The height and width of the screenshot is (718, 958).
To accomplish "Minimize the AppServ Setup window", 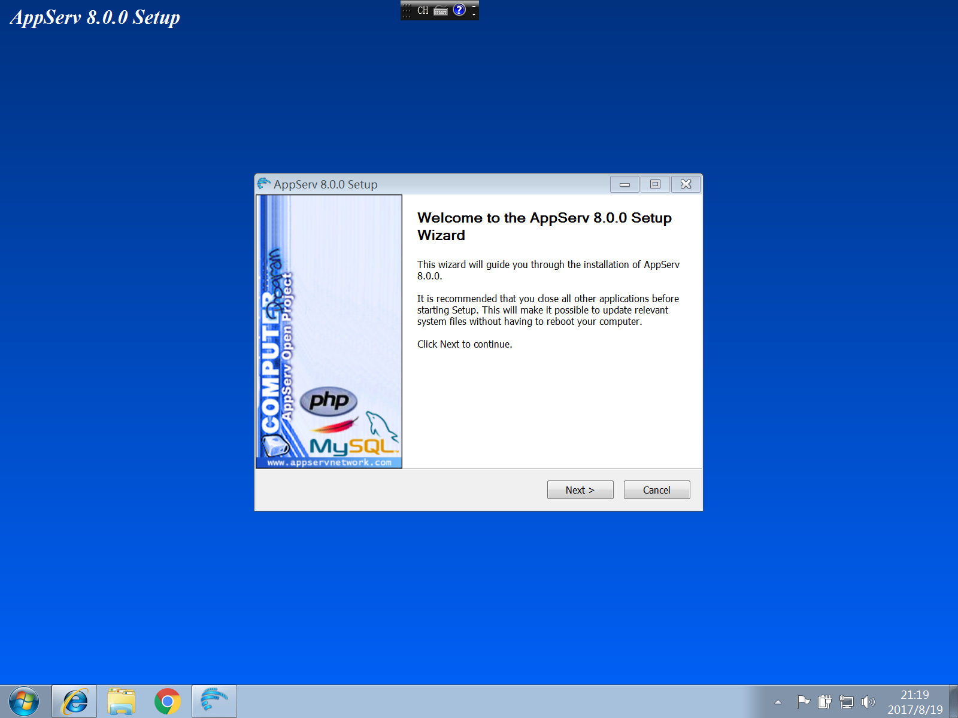I will click(624, 184).
